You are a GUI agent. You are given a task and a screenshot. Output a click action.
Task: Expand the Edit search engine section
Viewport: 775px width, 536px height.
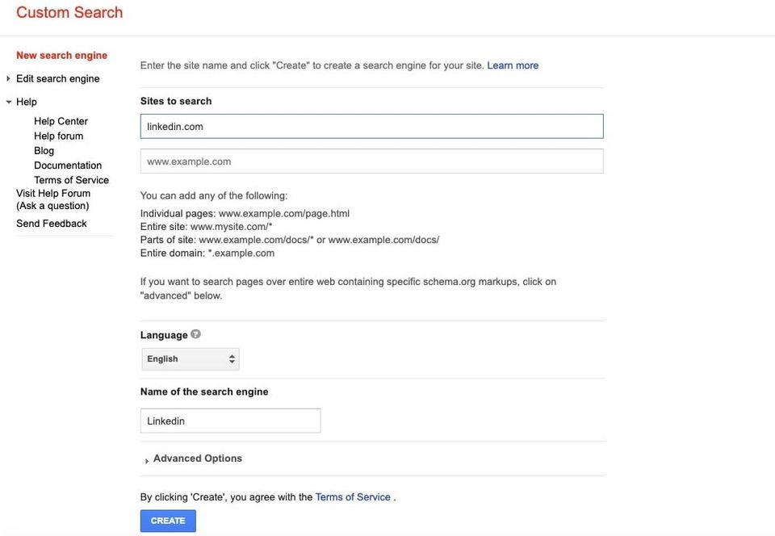click(x=8, y=78)
